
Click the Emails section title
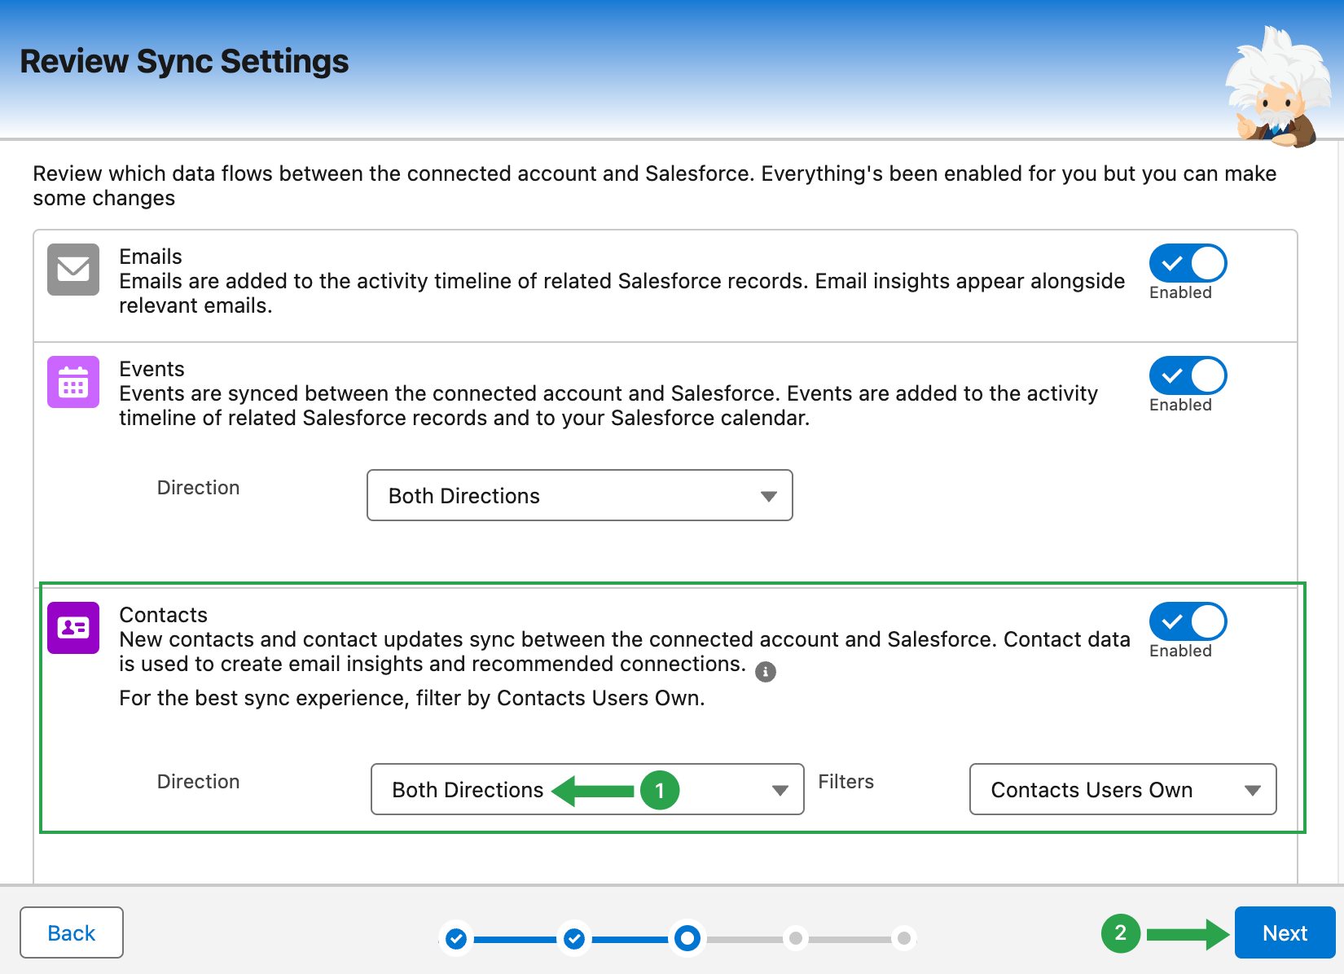tap(151, 257)
